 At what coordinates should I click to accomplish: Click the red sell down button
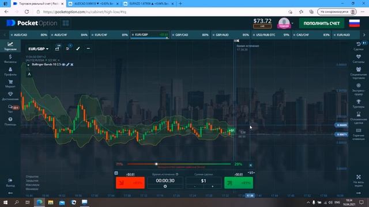click(130, 183)
